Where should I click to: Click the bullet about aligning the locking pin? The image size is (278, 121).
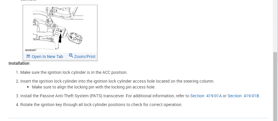[x=94, y=87]
